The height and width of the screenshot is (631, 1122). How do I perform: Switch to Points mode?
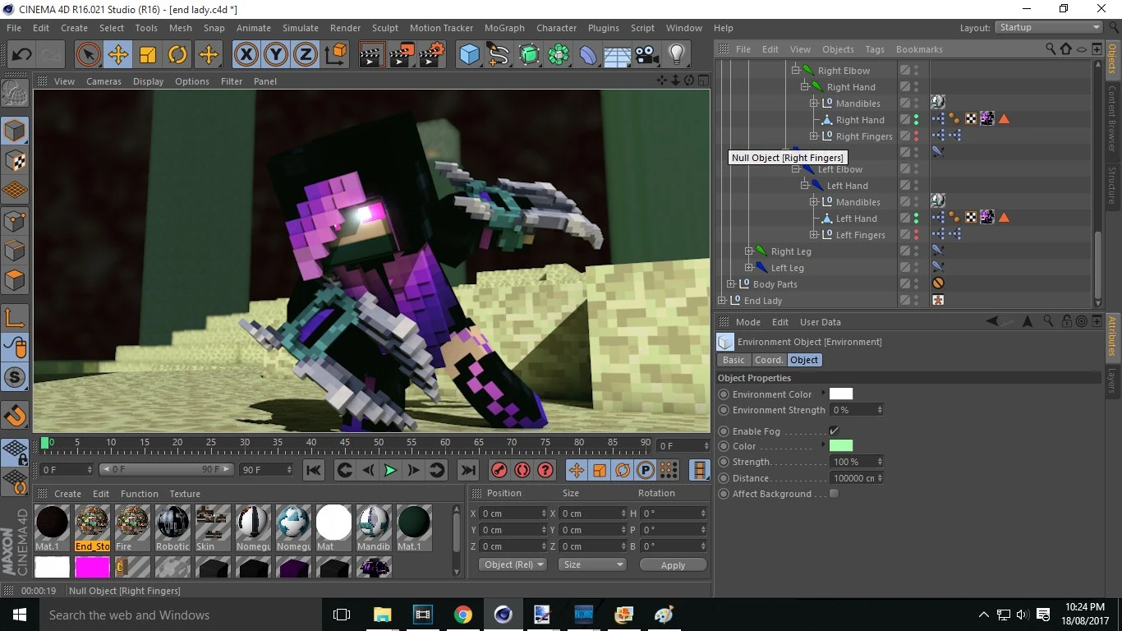click(x=15, y=220)
